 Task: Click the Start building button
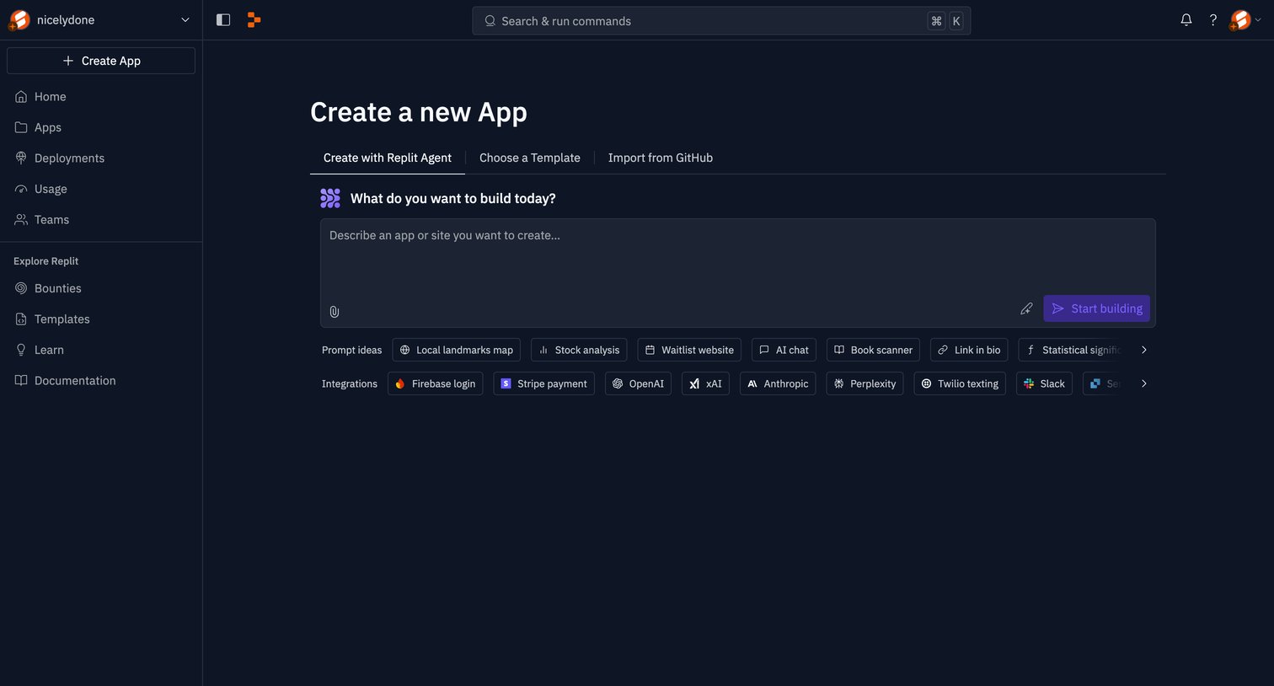tap(1097, 308)
